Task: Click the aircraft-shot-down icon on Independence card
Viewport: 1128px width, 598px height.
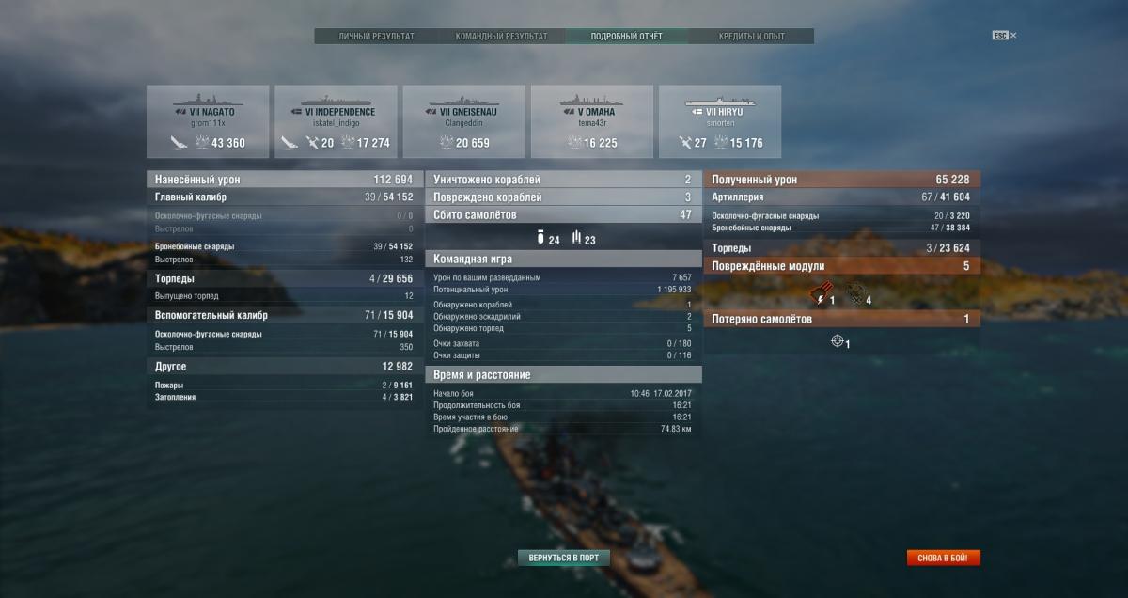Action: 313,143
